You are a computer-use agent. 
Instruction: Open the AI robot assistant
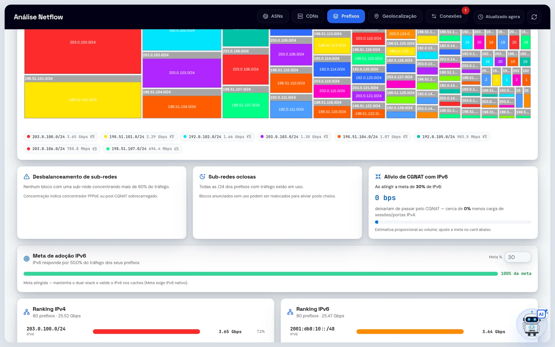click(x=532, y=324)
